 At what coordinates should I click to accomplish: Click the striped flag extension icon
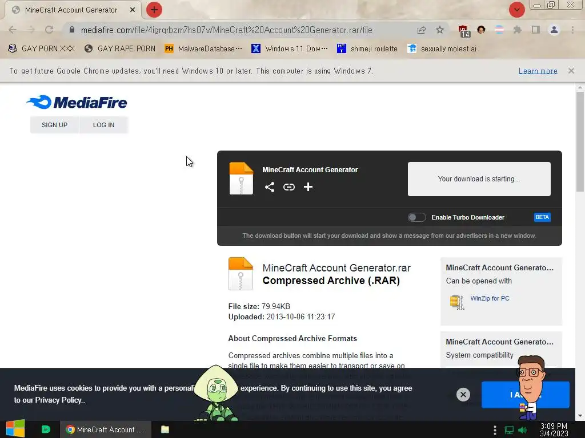coord(499,30)
